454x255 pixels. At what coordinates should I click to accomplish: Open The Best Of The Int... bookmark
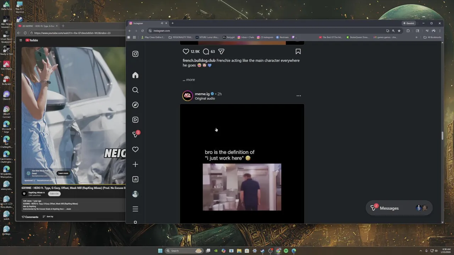click(x=331, y=37)
